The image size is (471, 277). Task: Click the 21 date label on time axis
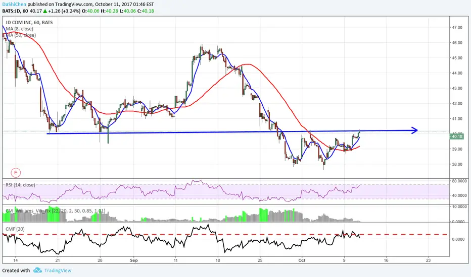click(58, 260)
